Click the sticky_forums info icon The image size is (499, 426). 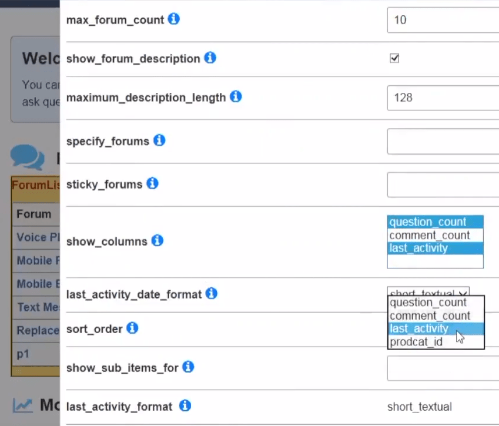pos(152,183)
